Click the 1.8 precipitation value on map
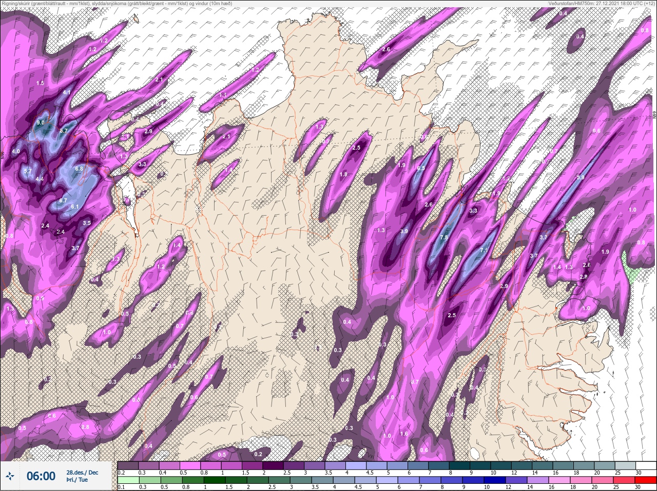657x491 pixels. [343, 174]
